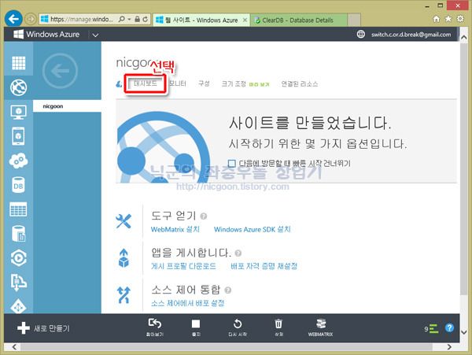
Task: Open browser home icon
Action: pos(436,19)
